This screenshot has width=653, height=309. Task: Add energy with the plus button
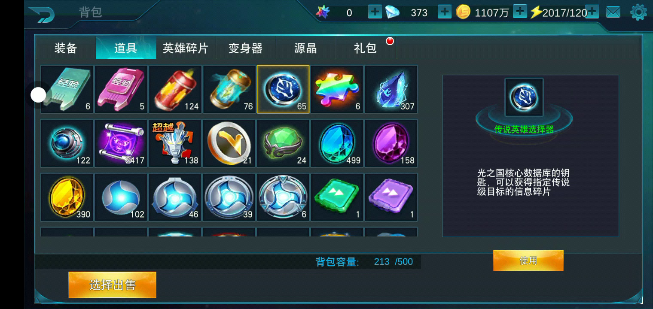coord(592,12)
